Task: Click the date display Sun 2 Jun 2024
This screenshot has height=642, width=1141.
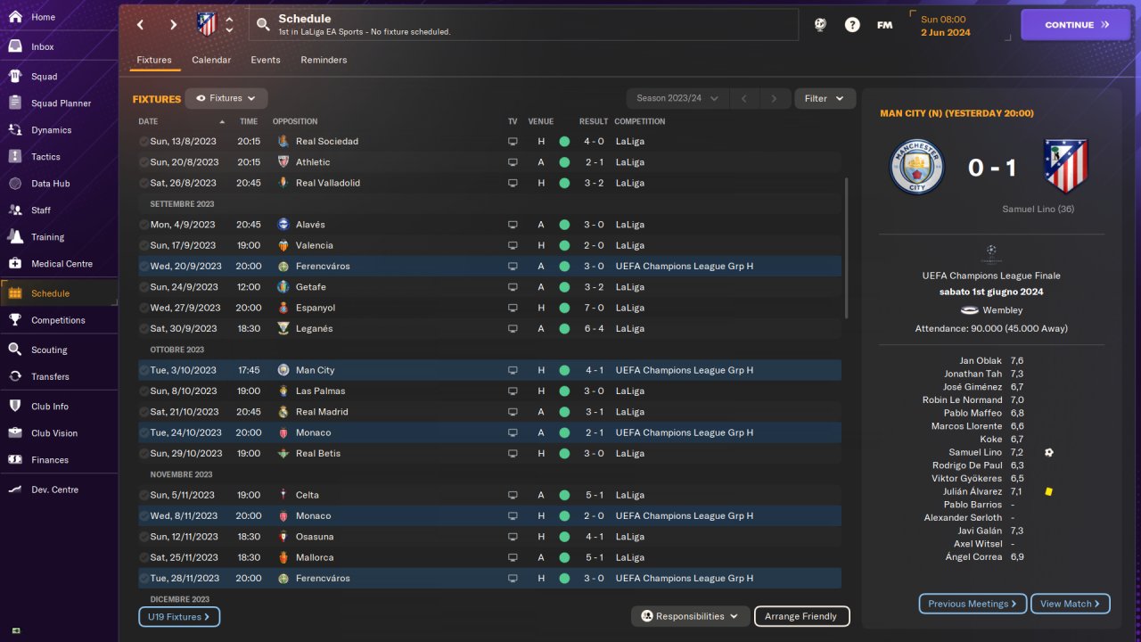Action: [x=946, y=26]
